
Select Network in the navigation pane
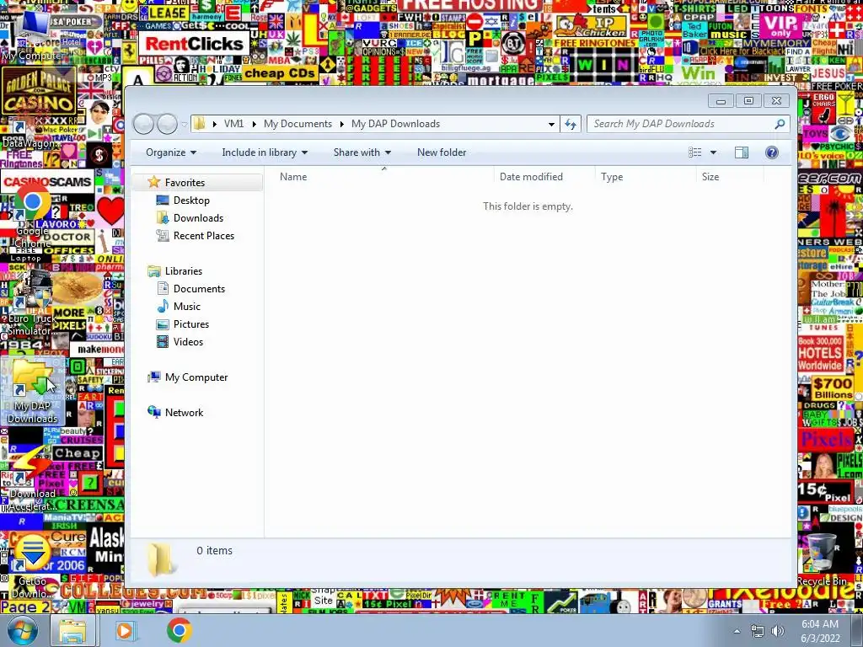click(x=184, y=413)
